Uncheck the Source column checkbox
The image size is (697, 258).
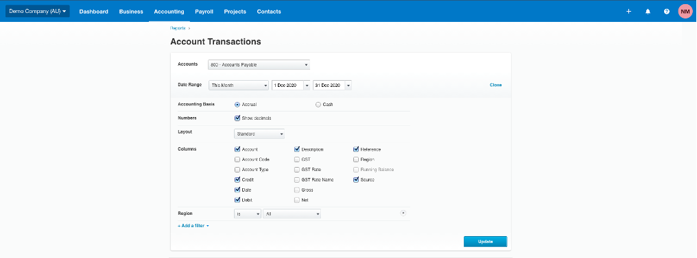tap(356, 179)
